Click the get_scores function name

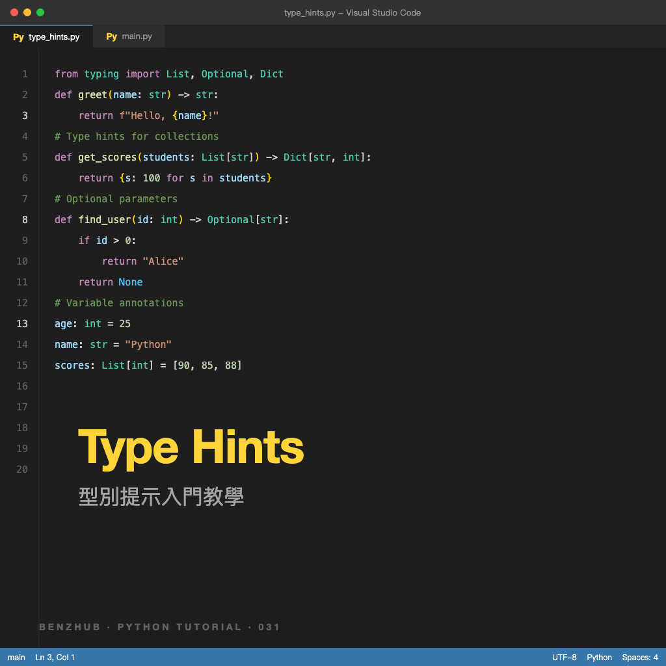pos(107,157)
